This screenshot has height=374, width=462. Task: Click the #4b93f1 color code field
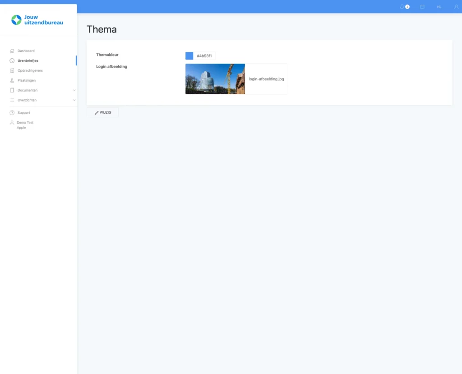click(x=204, y=56)
